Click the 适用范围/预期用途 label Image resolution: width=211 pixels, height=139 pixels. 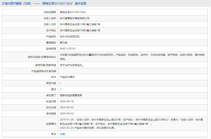pos(46,65)
